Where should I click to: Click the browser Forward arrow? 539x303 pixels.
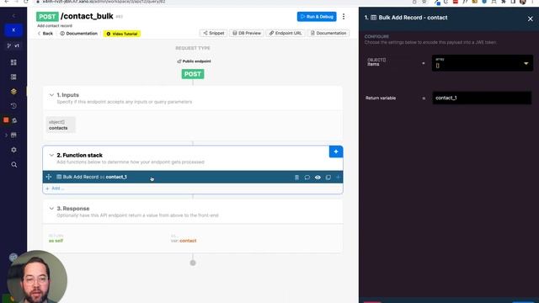[x=16, y=2]
